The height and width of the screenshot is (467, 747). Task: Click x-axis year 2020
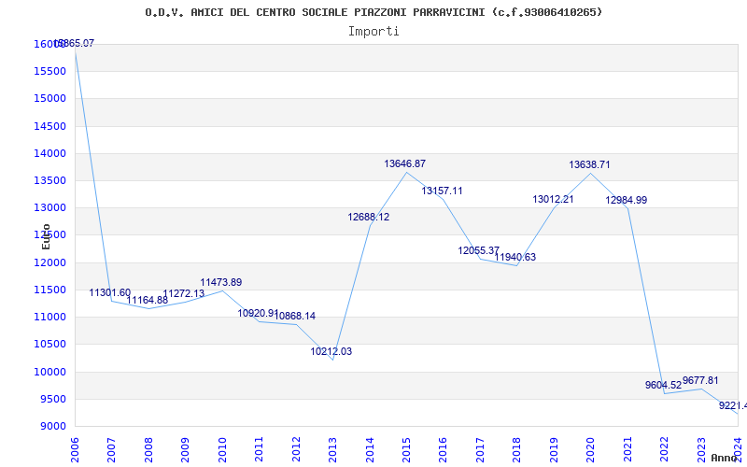(x=591, y=449)
